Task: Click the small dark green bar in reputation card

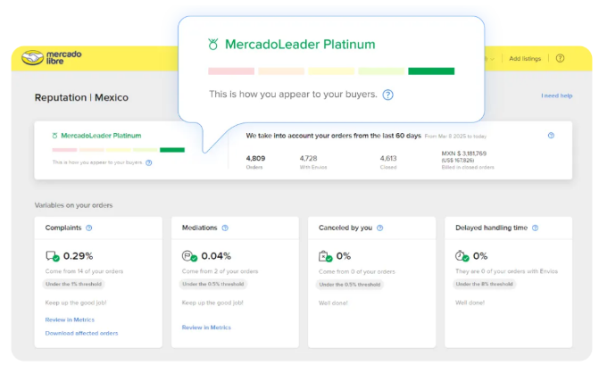Action: pos(172,150)
